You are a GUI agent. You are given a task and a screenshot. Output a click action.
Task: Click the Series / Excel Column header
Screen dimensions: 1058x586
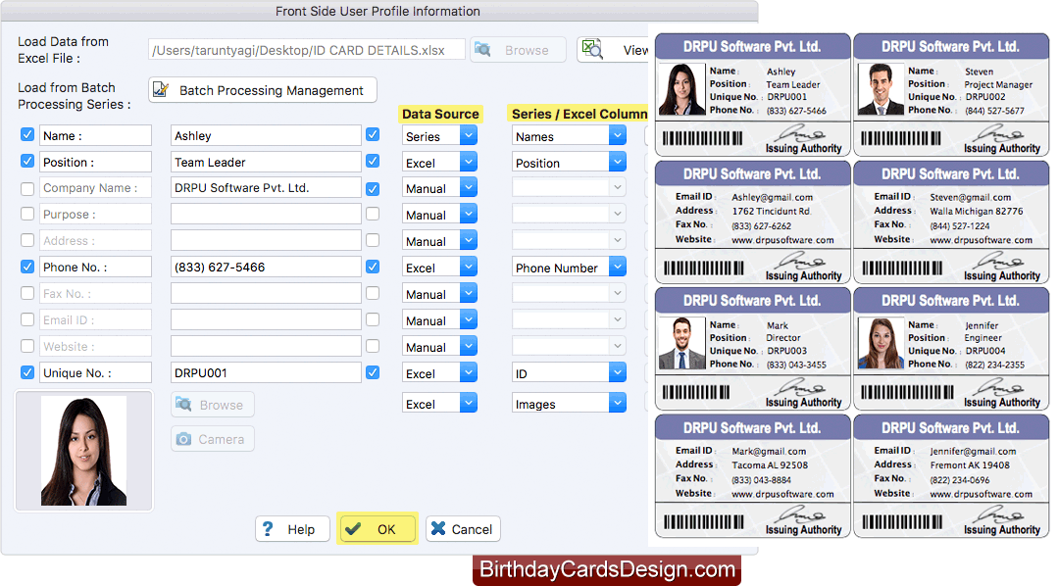coord(579,114)
